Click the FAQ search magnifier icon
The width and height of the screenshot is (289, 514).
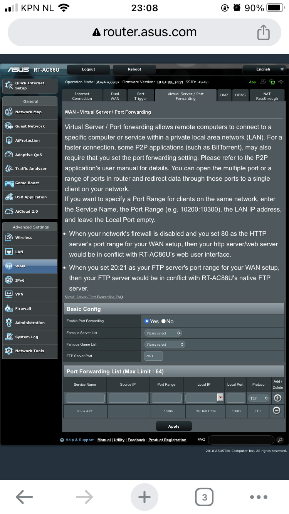pos(280,440)
